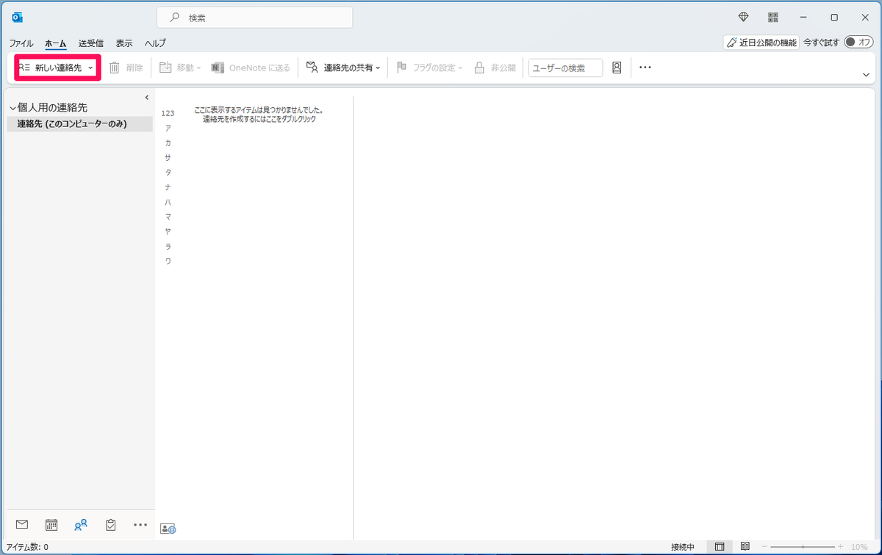Jump to the ハ index
This screenshot has width=882, height=555.
pos(168,202)
